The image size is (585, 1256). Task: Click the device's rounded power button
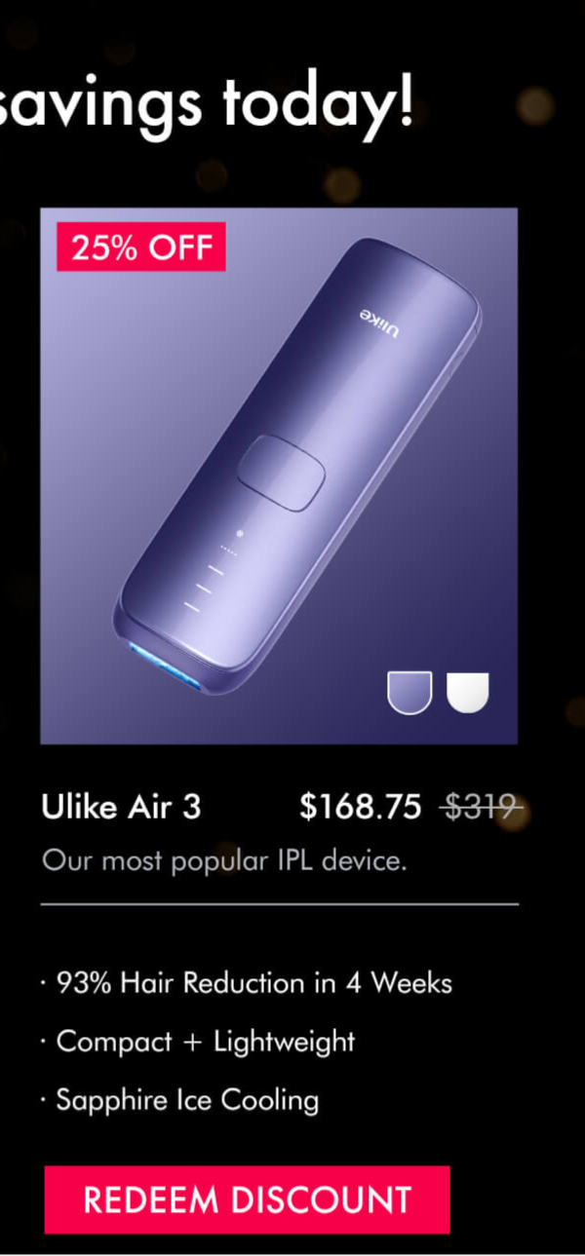point(282,473)
